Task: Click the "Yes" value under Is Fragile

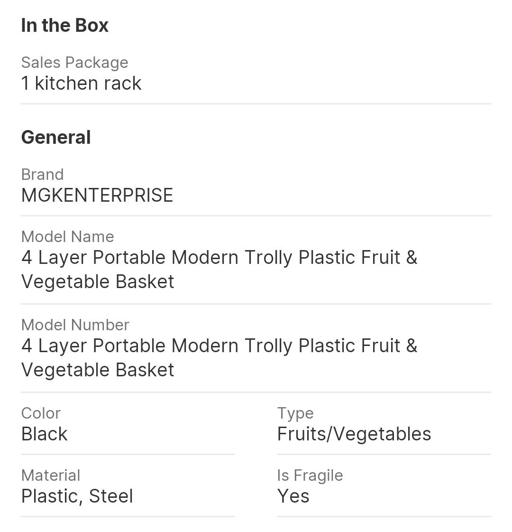Action: [x=293, y=496]
